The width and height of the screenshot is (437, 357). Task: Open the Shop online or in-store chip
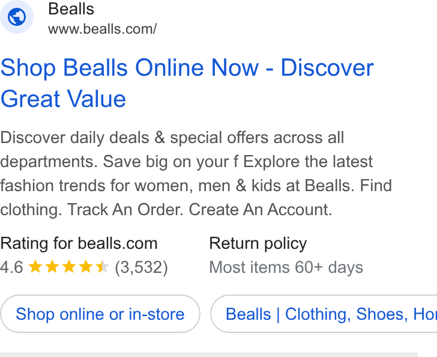(100, 314)
